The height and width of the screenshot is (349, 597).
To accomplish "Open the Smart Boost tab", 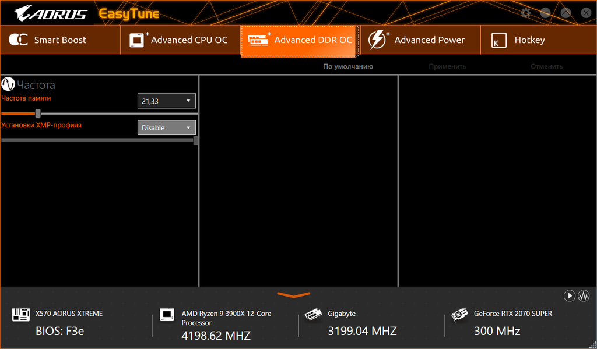I will 60,40.
